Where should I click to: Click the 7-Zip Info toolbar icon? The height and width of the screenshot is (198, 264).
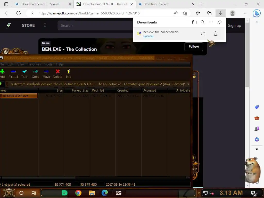(x=69, y=71)
